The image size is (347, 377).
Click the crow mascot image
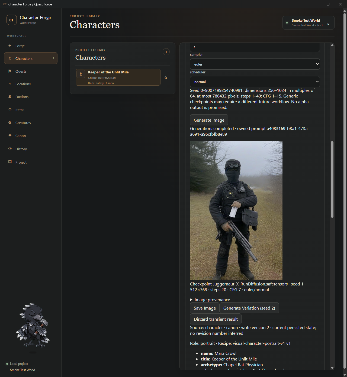[x=33, y=325]
